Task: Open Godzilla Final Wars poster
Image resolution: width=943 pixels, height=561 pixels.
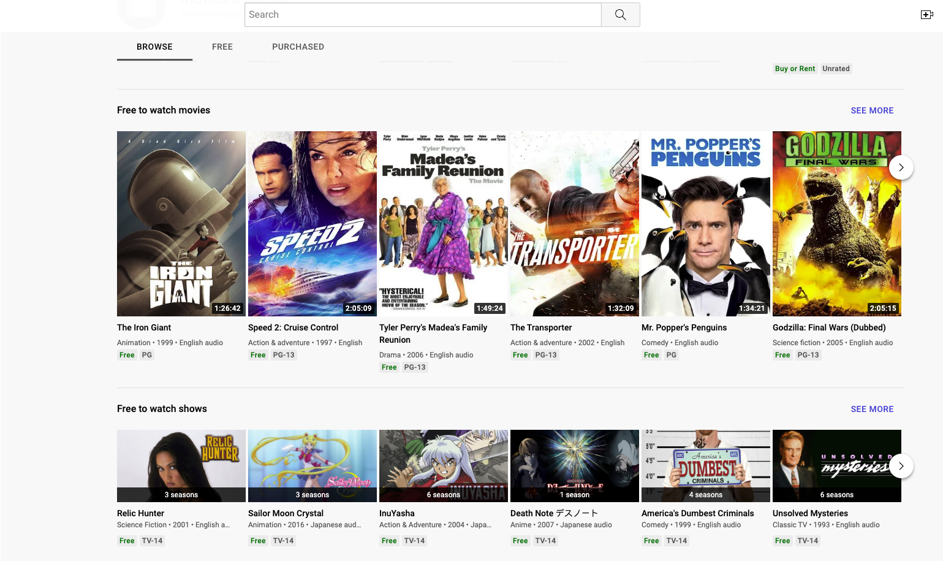Action: 837,224
